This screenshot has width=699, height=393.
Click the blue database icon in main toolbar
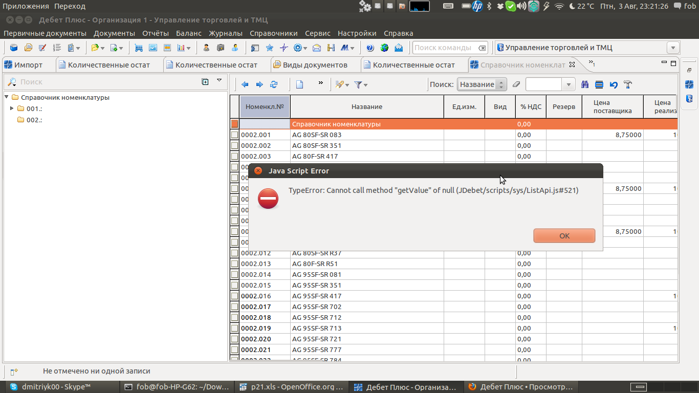14,48
